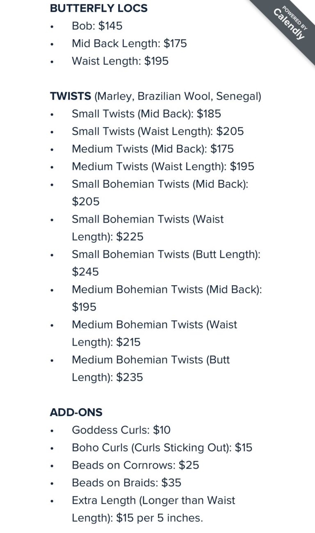315x533 pixels.
Task: Select the Bob: $145 list item
Action: coord(97,26)
